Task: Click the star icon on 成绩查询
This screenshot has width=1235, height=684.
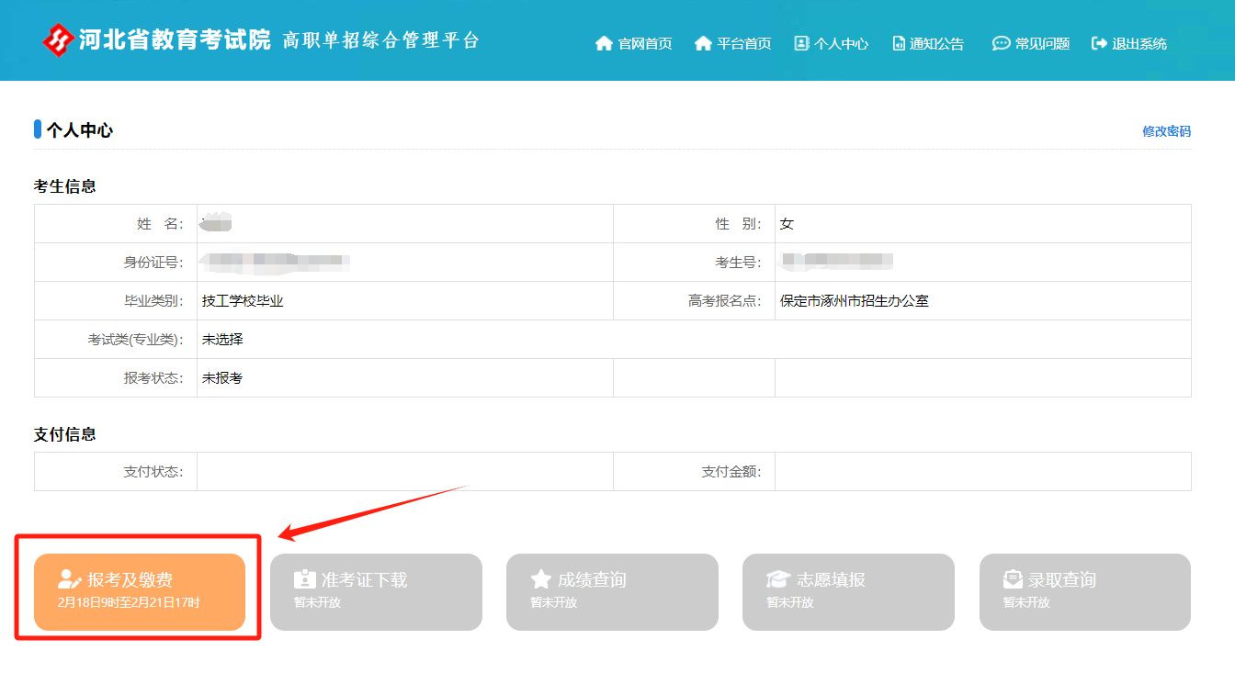Action: (541, 579)
